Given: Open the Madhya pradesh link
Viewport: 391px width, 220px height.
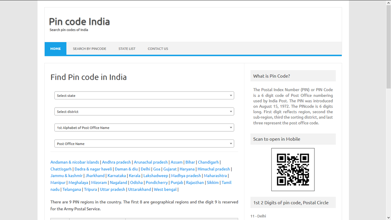Looking at the screenshot, I should pos(186,176).
